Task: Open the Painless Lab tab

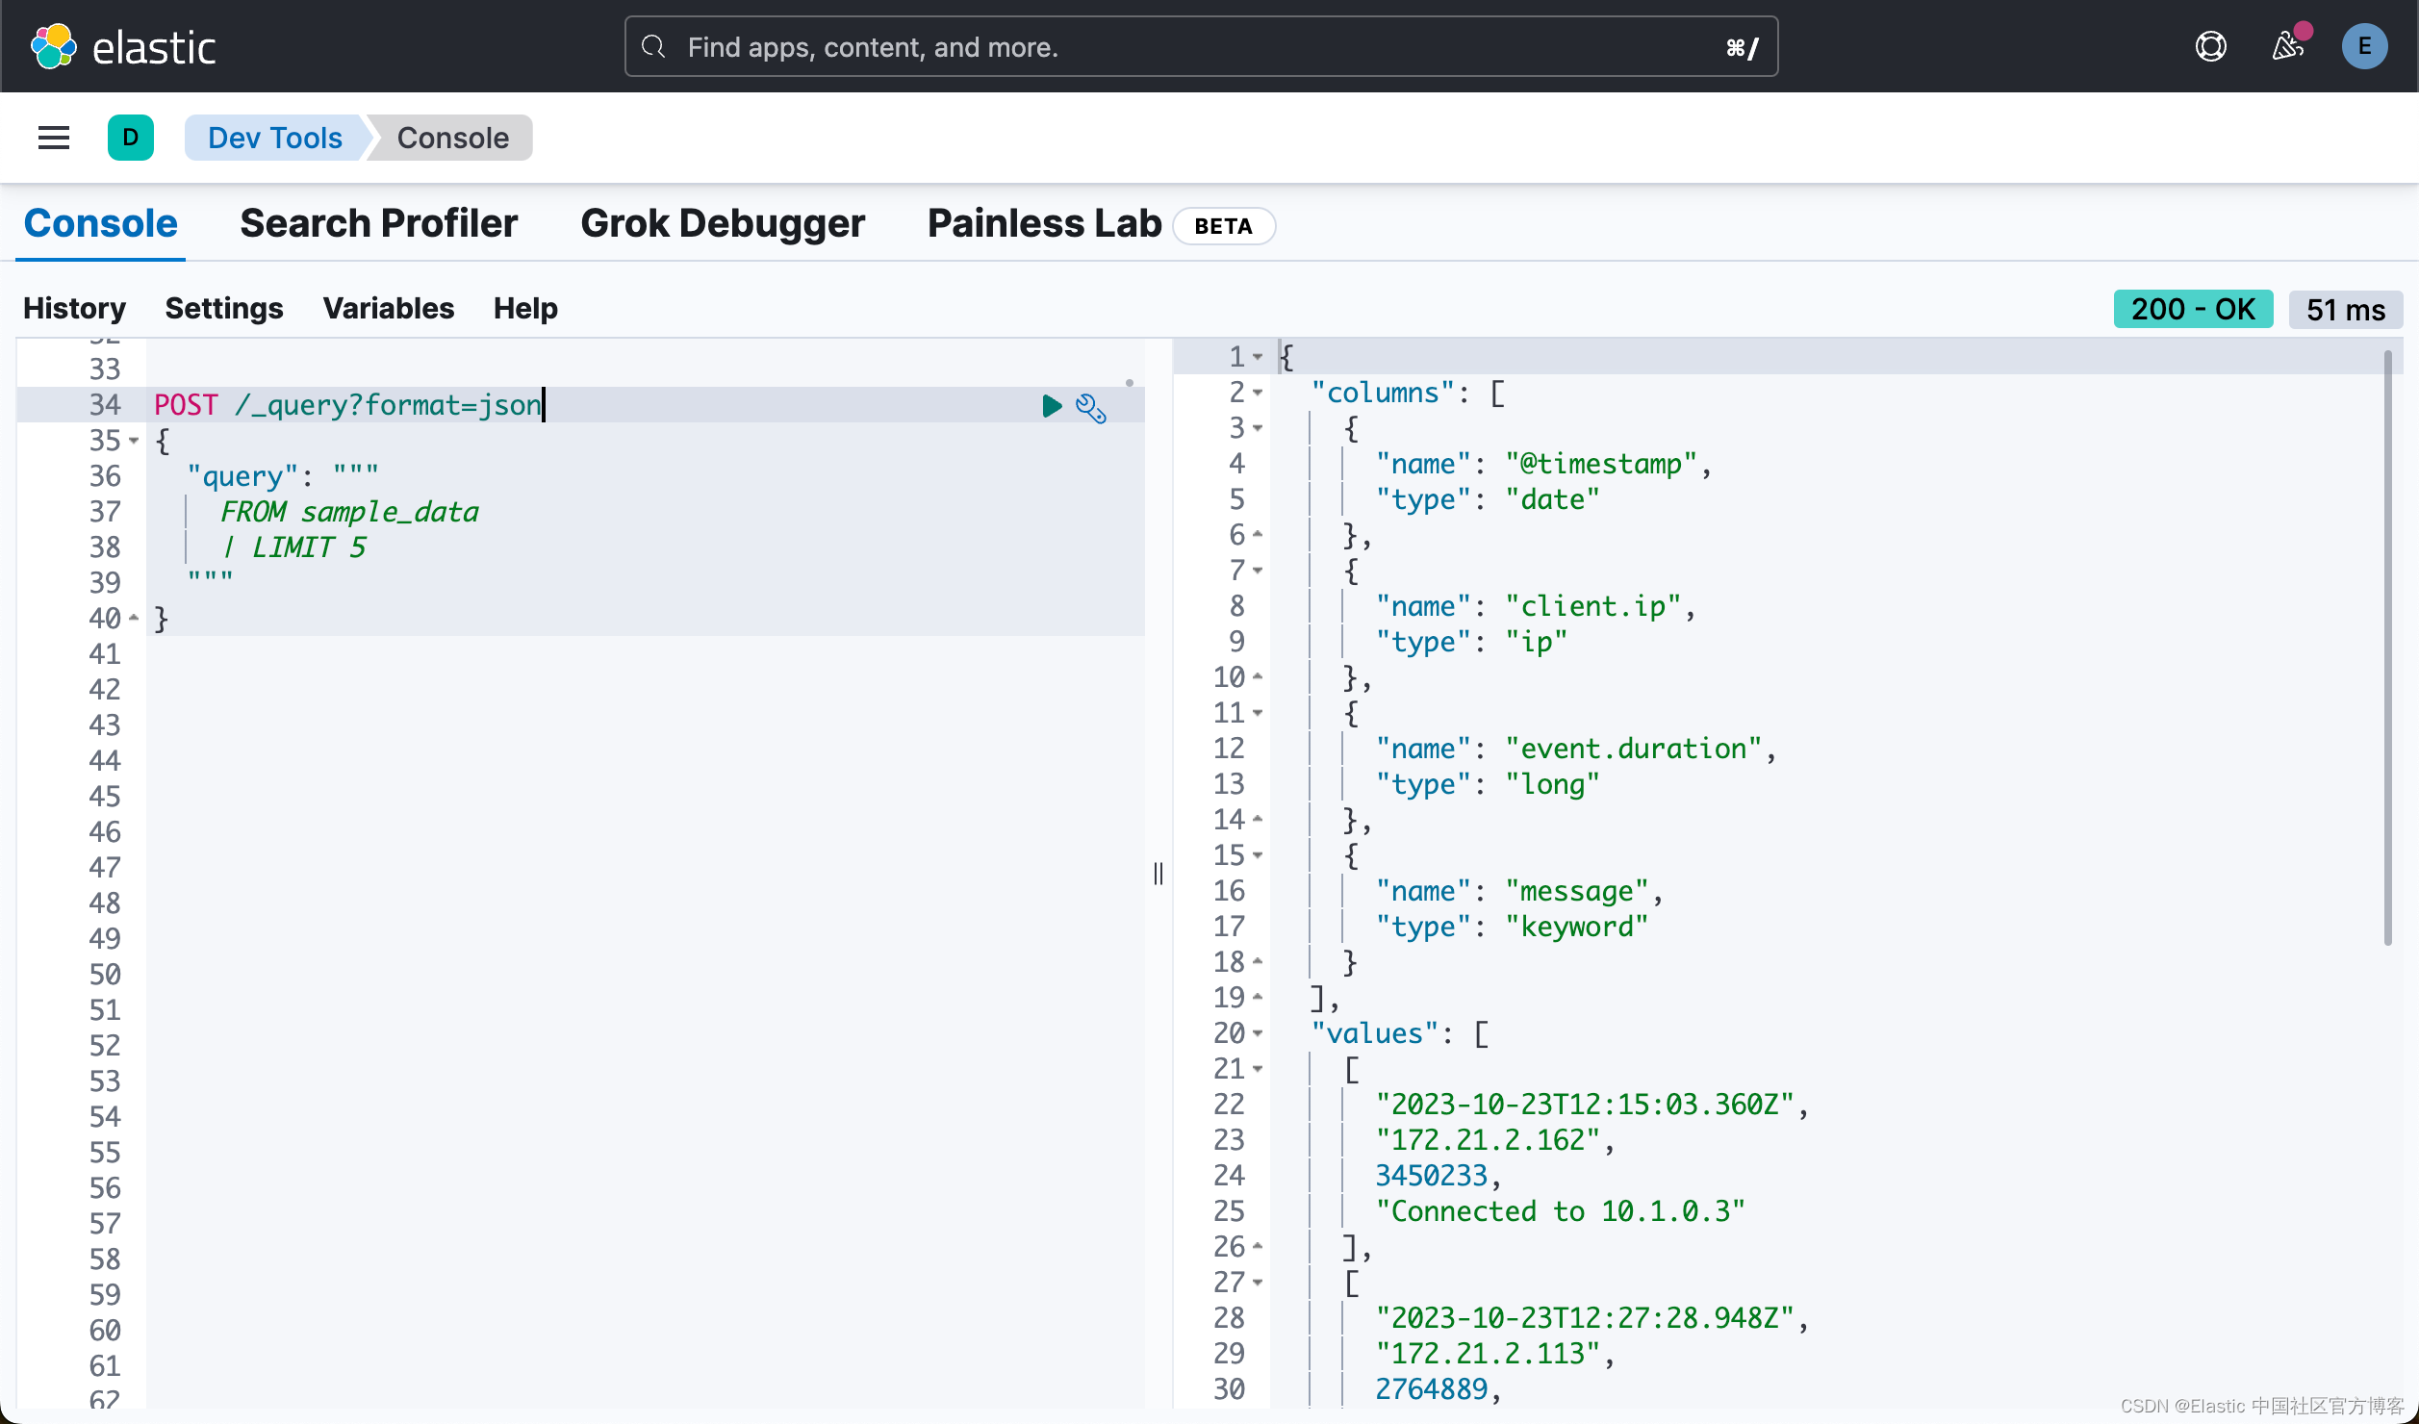Action: 1044,223
